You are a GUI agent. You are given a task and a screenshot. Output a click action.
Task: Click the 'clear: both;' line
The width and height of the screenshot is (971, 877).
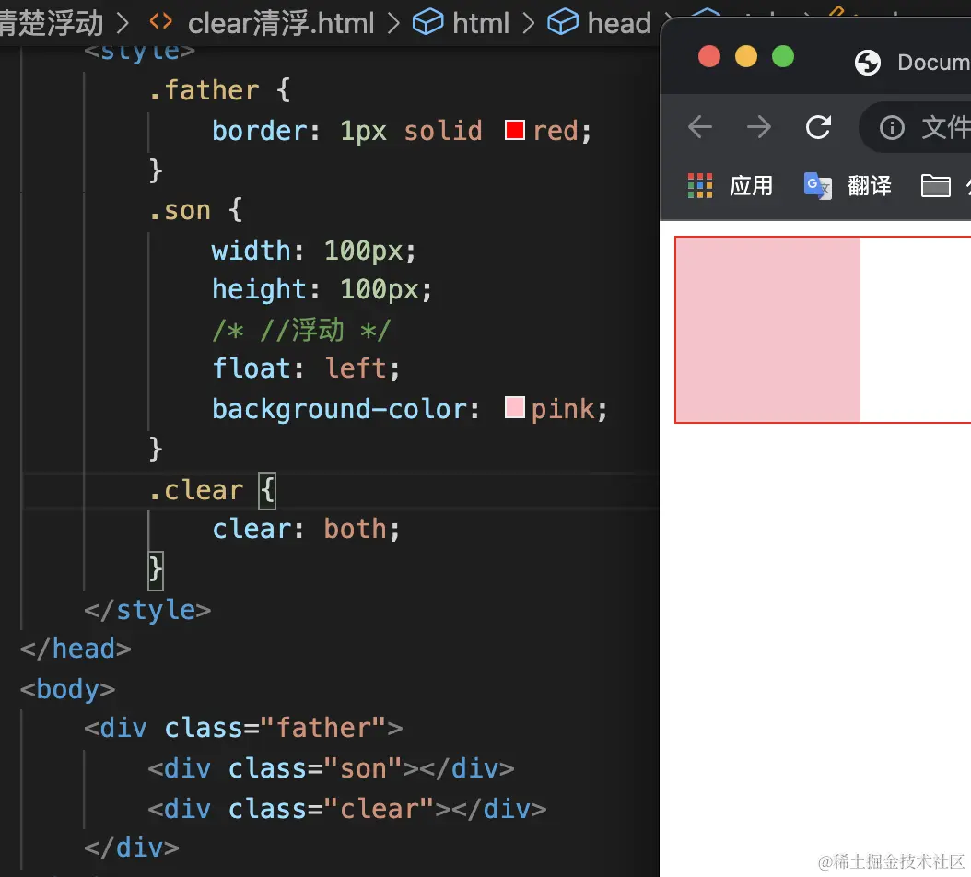[x=306, y=529]
